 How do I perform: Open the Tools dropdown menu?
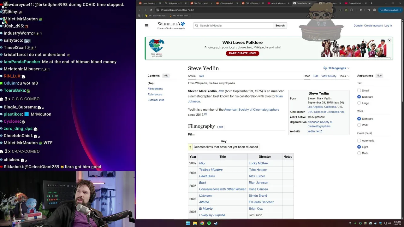[344, 76]
